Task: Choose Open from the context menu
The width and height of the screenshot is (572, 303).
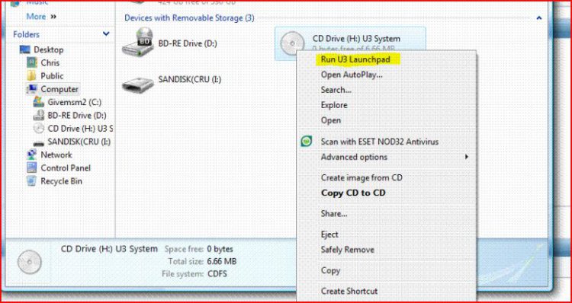Action: coord(330,120)
